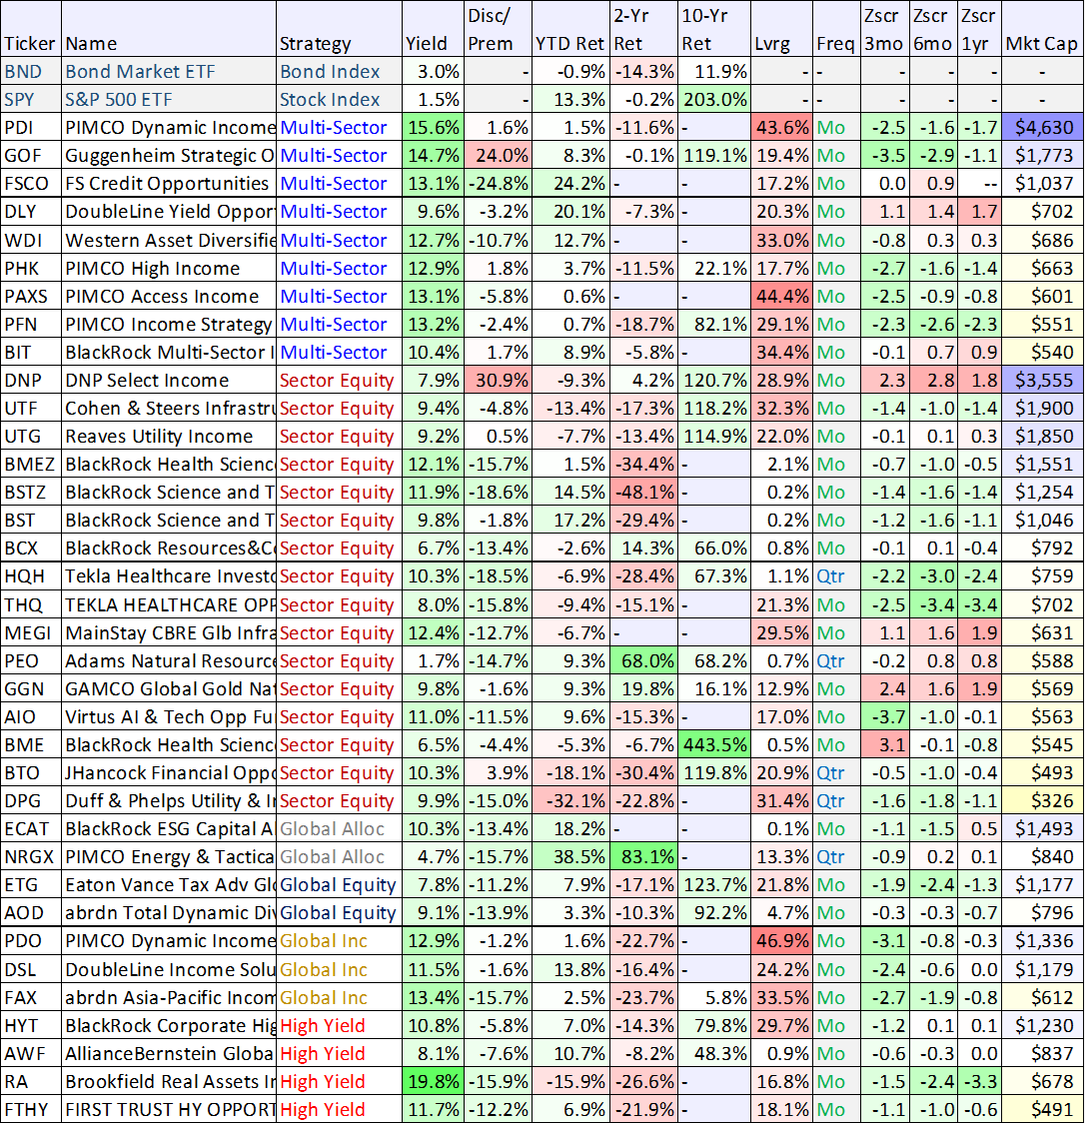Select PAXS leverage value 44.4%
This screenshot has width=1085, height=1124.
tap(781, 296)
